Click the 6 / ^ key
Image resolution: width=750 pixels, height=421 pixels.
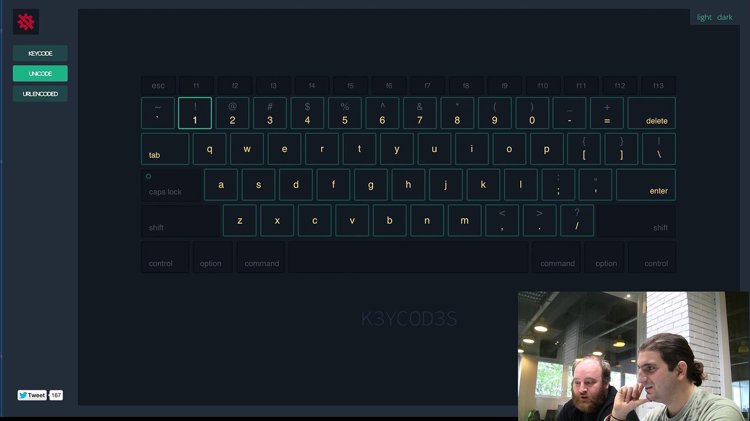point(383,113)
